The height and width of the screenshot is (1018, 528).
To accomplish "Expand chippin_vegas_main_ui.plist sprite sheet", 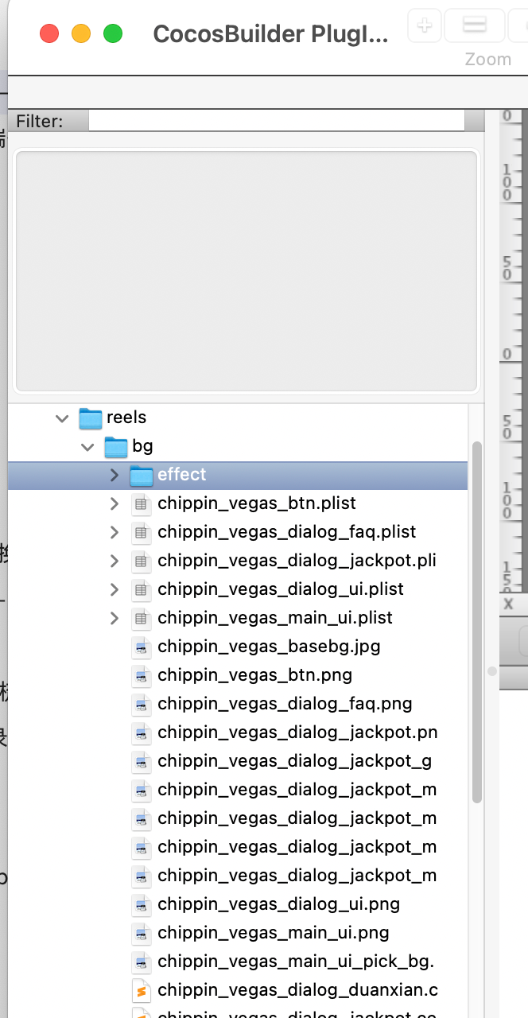I will tap(114, 618).
